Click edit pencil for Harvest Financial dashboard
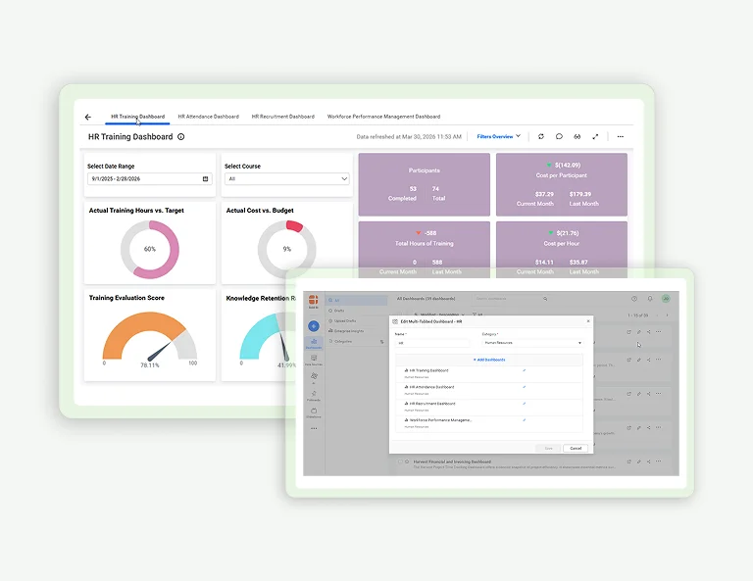 click(x=638, y=461)
